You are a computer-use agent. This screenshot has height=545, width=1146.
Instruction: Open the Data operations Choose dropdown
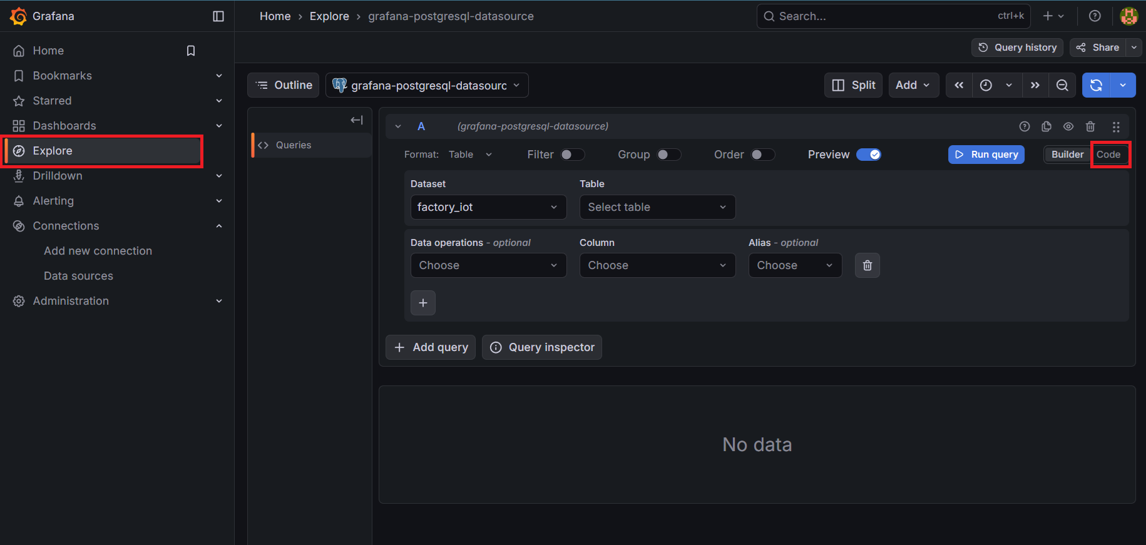pyautogui.click(x=488, y=265)
